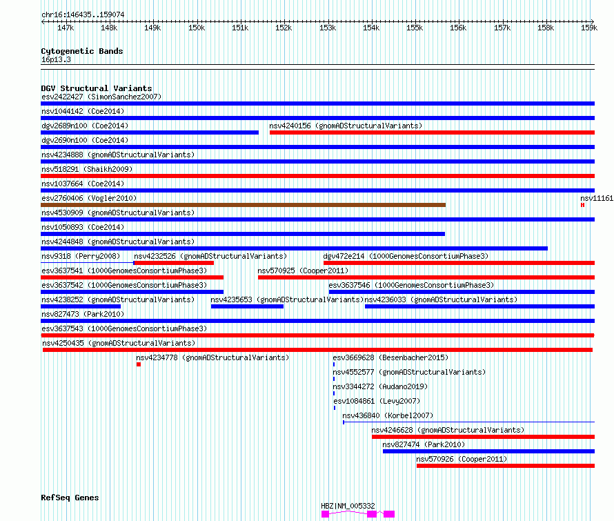Select nsv4234888 gnomAD variant label
The width and height of the screenshot is (614, 521).
(118, 155)
